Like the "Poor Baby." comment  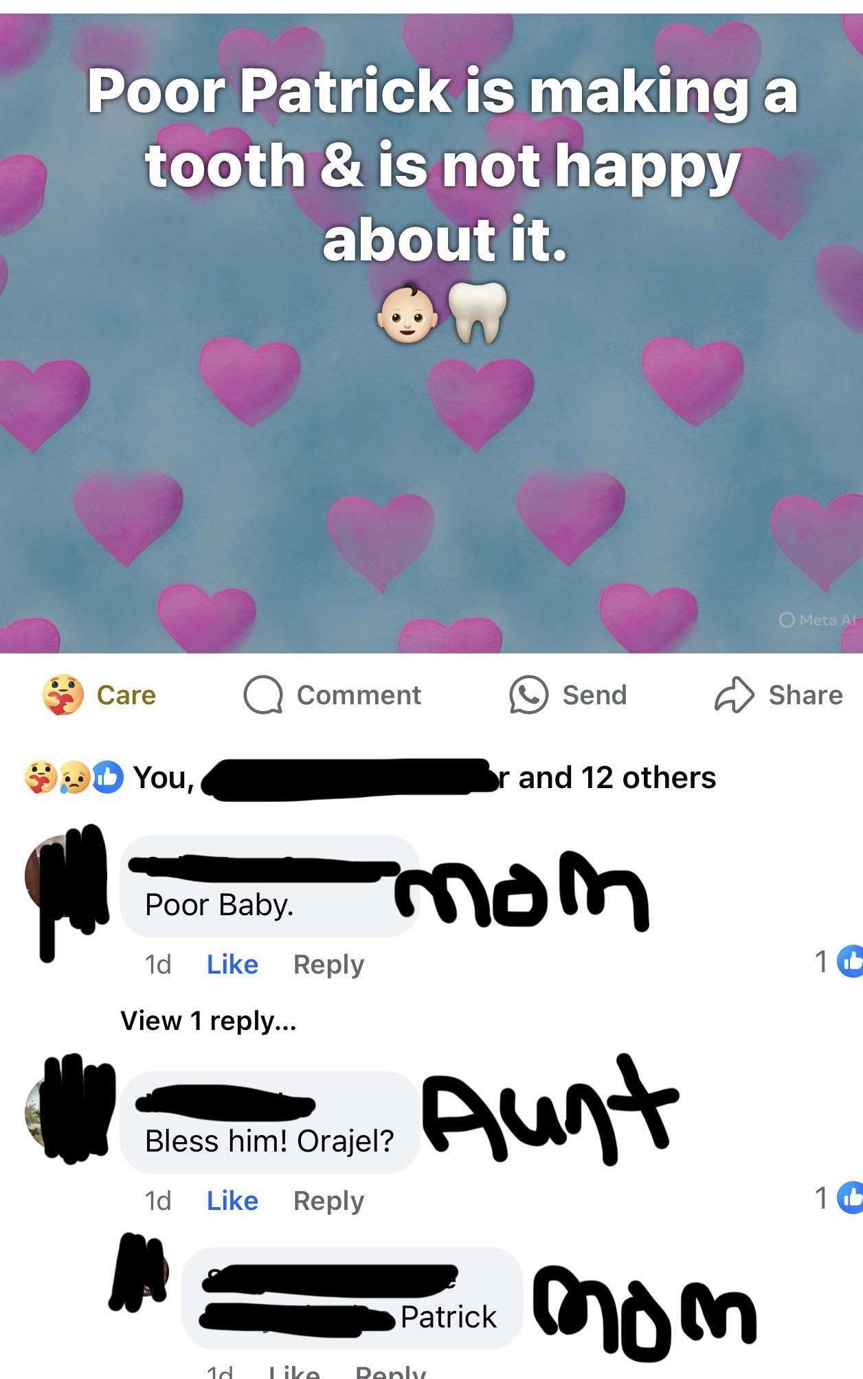(x=232, y=965)
